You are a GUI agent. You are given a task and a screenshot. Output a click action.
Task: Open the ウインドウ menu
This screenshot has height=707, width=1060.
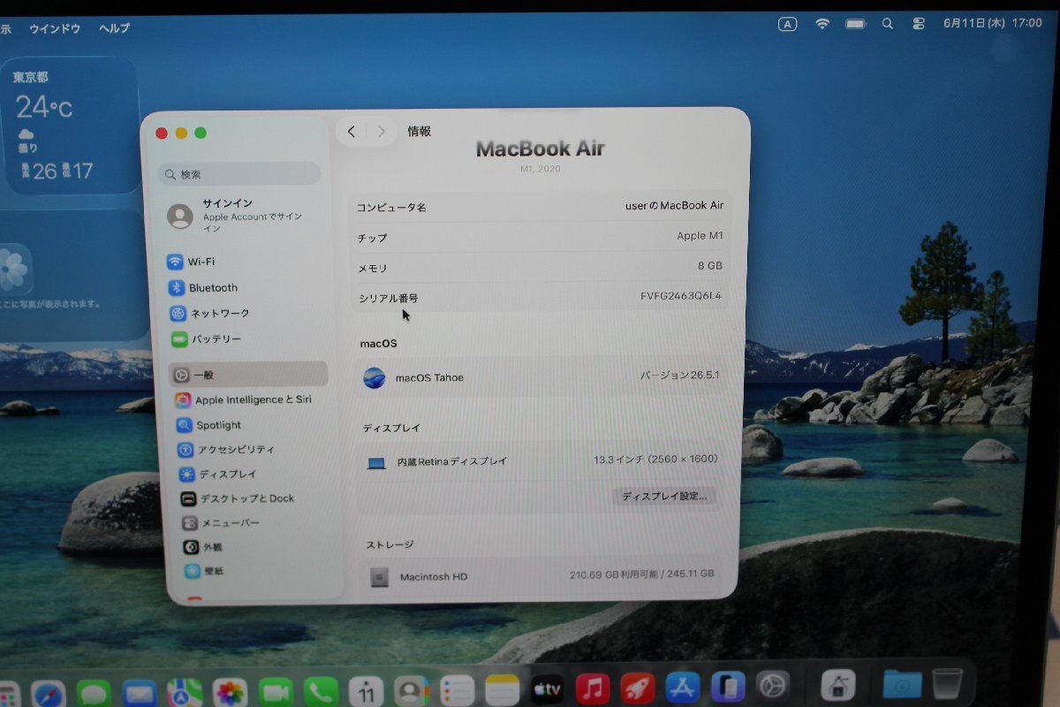coord(55,28)
